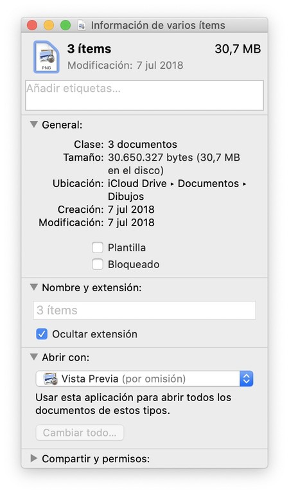
Task: Open the Vista Previa application dropdown
Action: point(144,379)
